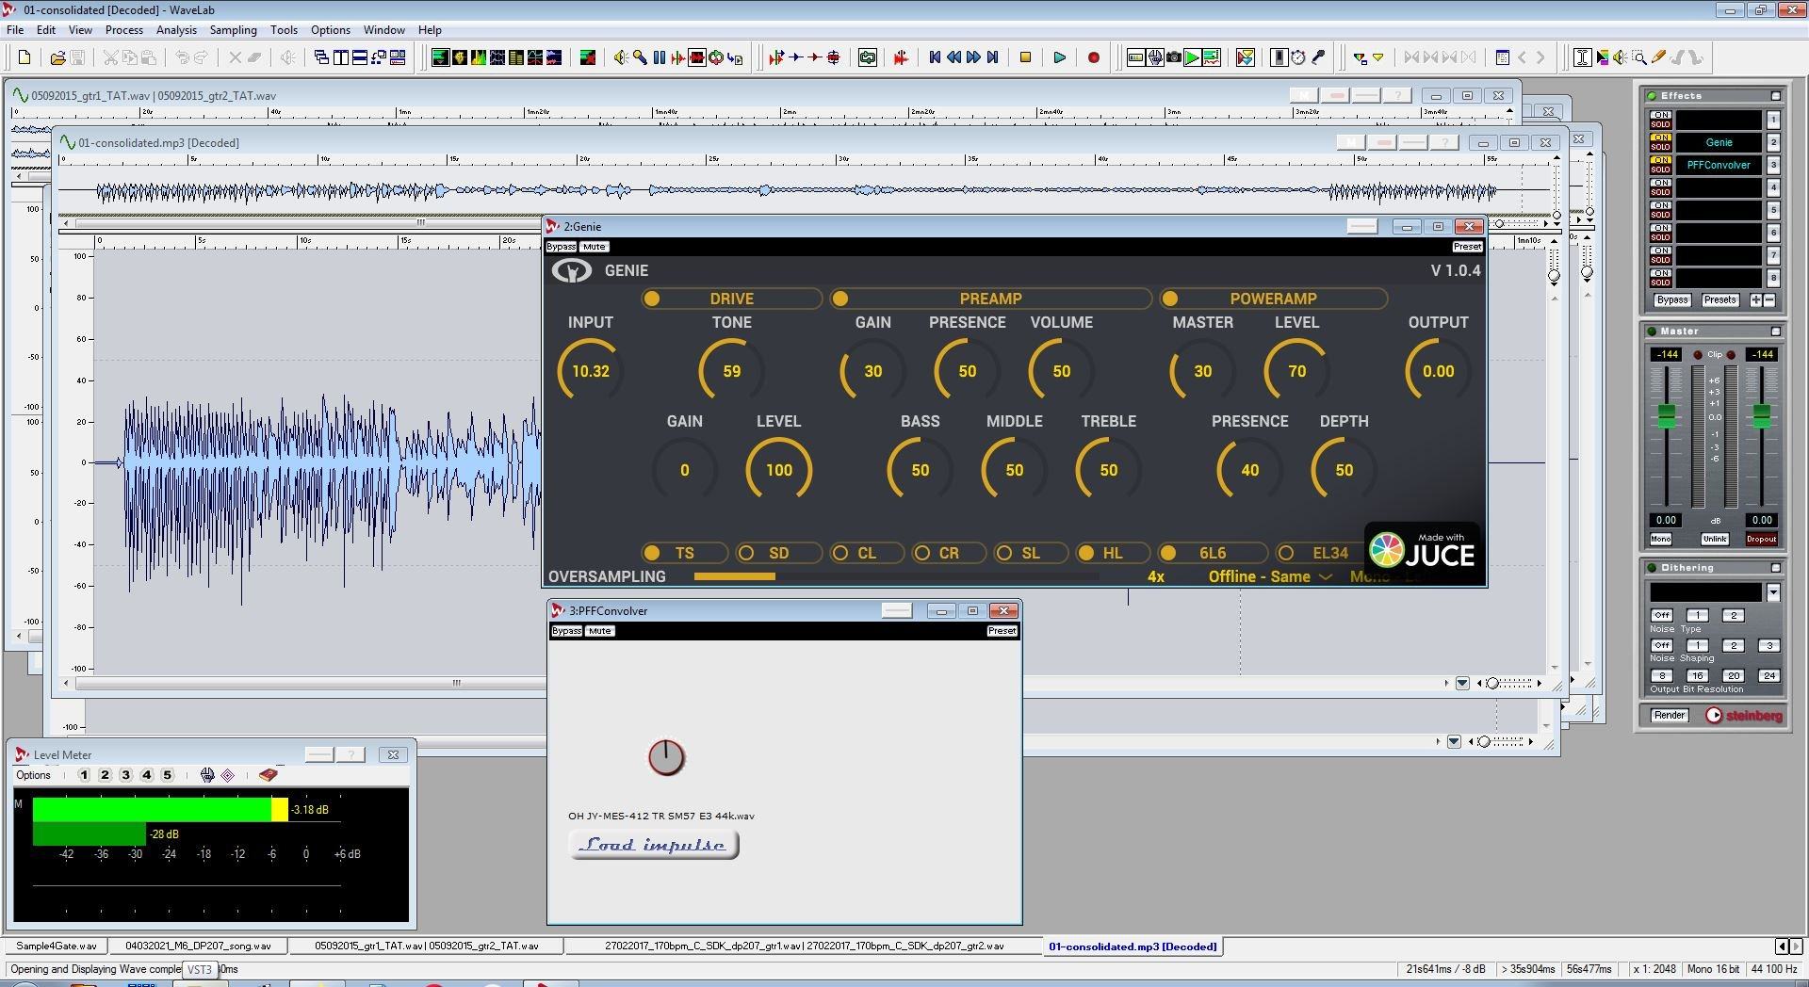Click the camera snapshot icon
Image resolution: width=1809 pixels, height=987 pixels.
pyautogui.click(x=1173, y=57)
